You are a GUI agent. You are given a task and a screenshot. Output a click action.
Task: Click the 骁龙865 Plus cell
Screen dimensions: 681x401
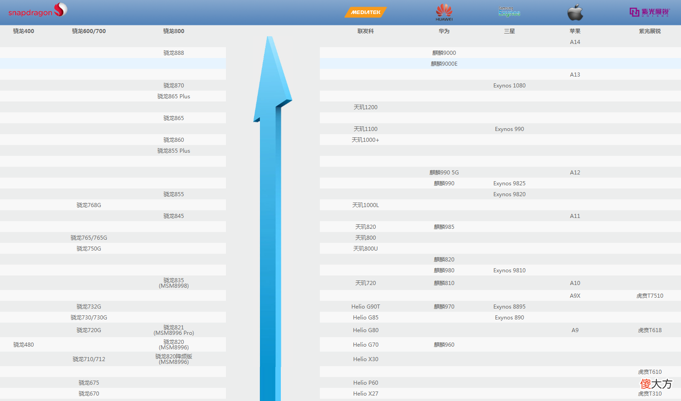click(x=174, y=97)
